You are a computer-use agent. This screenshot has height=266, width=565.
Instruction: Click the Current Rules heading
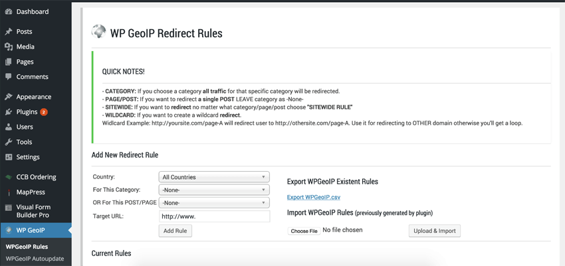(x=112, y=253)
